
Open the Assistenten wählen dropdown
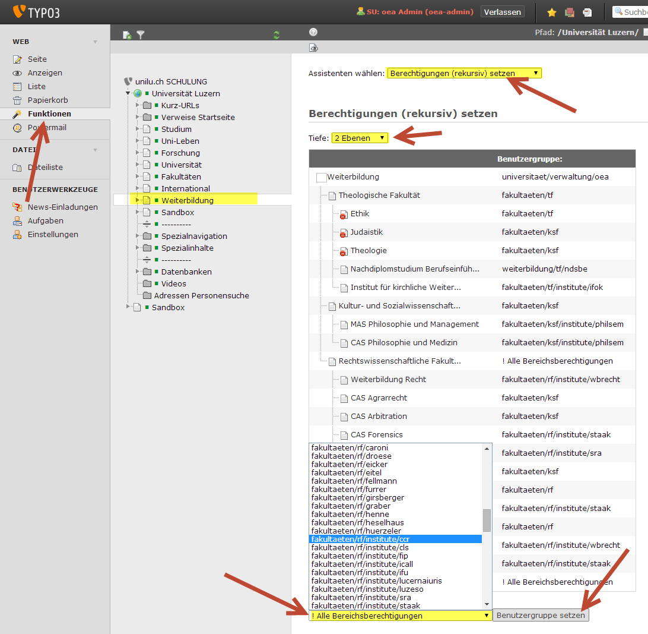pos(464,73)
